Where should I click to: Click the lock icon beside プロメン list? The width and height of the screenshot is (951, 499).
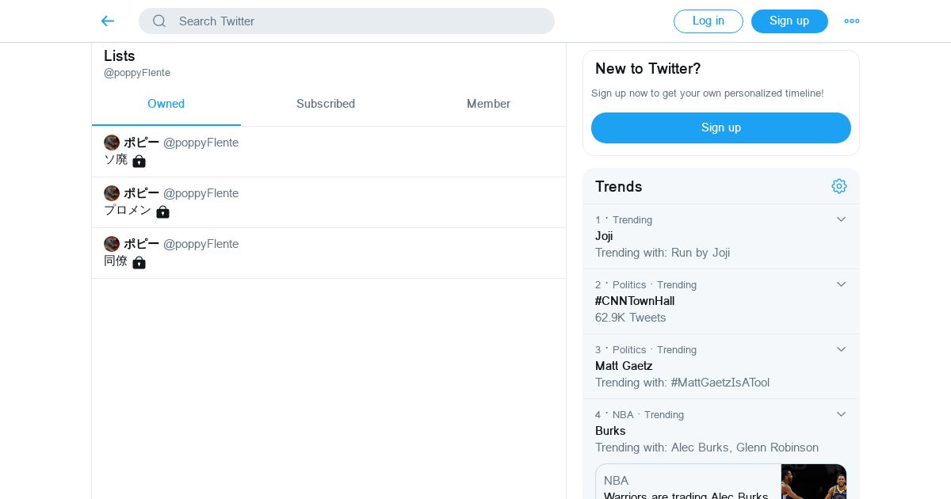[x=162, y=211]
